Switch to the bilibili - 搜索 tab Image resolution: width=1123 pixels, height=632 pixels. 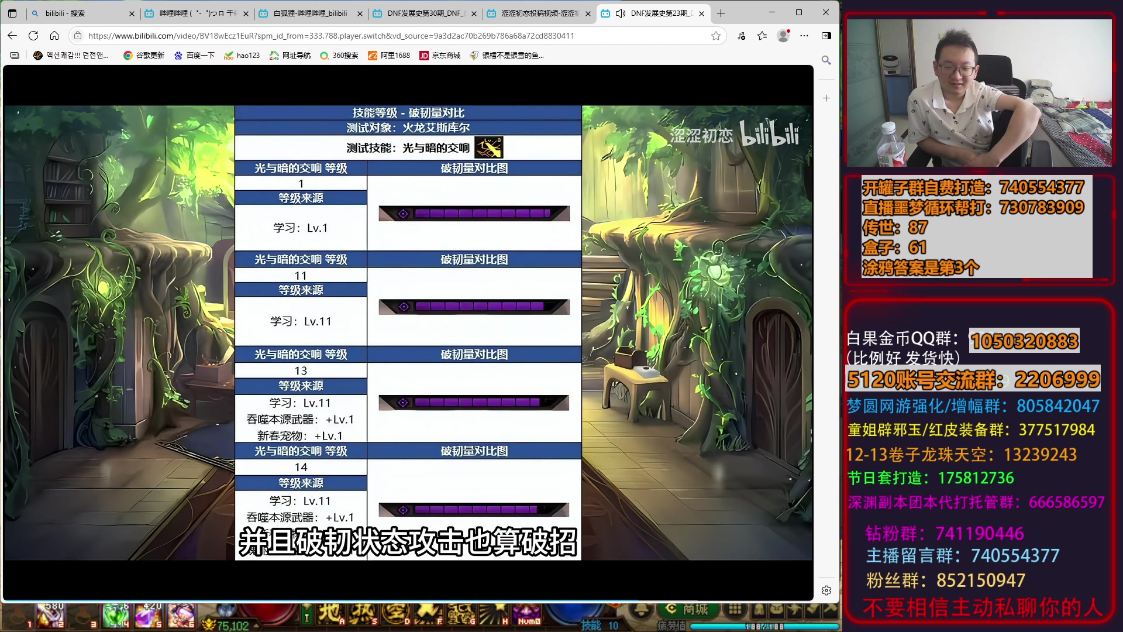click(x=82, y=13)
